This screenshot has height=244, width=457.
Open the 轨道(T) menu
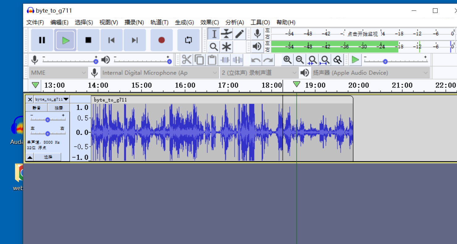[x=159, y=22]
